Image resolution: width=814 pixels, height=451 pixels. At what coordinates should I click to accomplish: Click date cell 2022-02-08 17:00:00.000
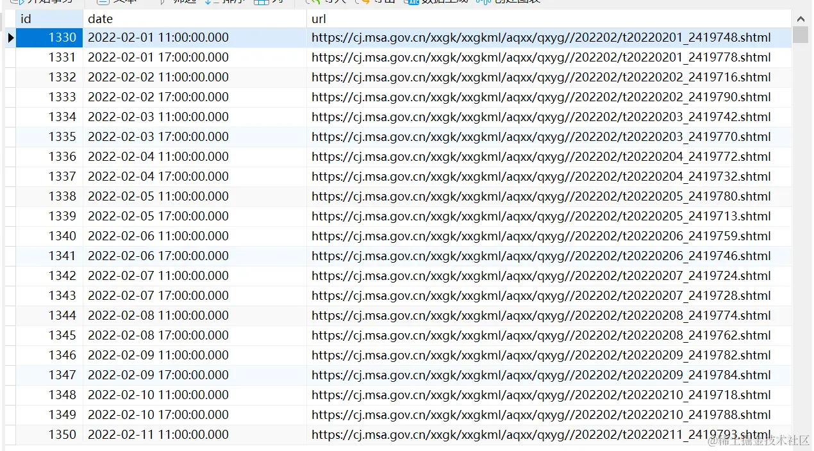pyautogui.click(x=195, y=336)
